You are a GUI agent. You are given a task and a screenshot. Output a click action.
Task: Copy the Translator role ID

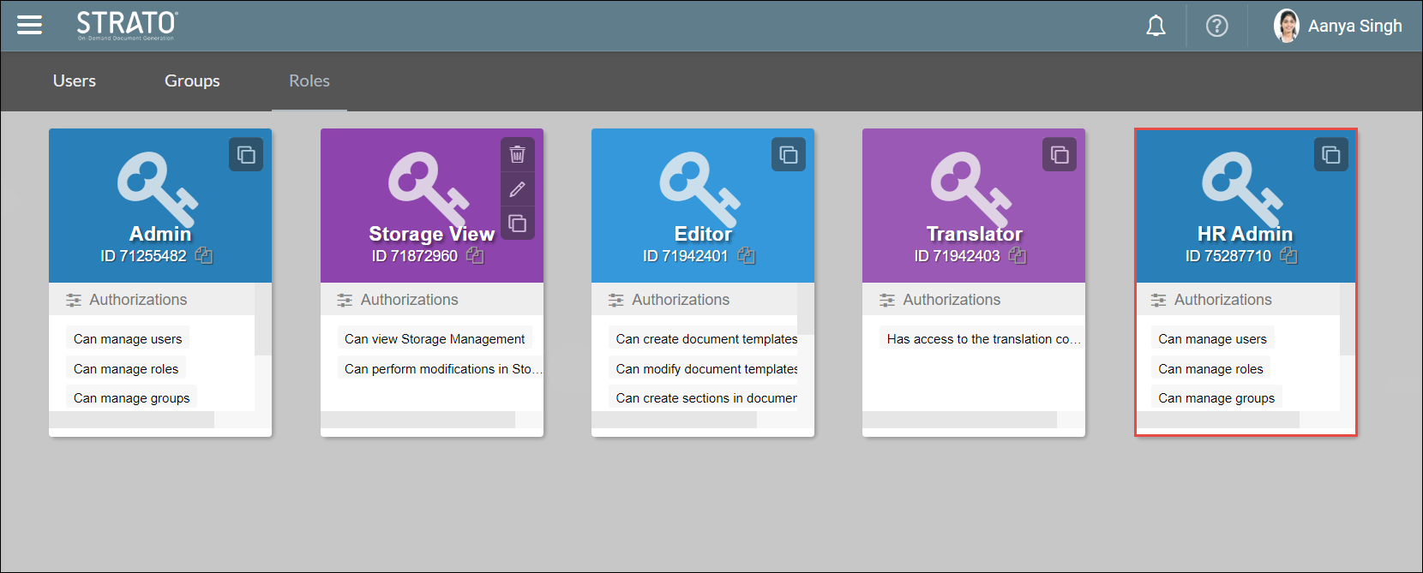click(1018, 255)
